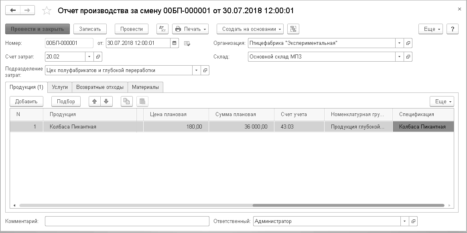Open the top Еще menu
This screenshot has width=467, height=233.
[430, 29]
